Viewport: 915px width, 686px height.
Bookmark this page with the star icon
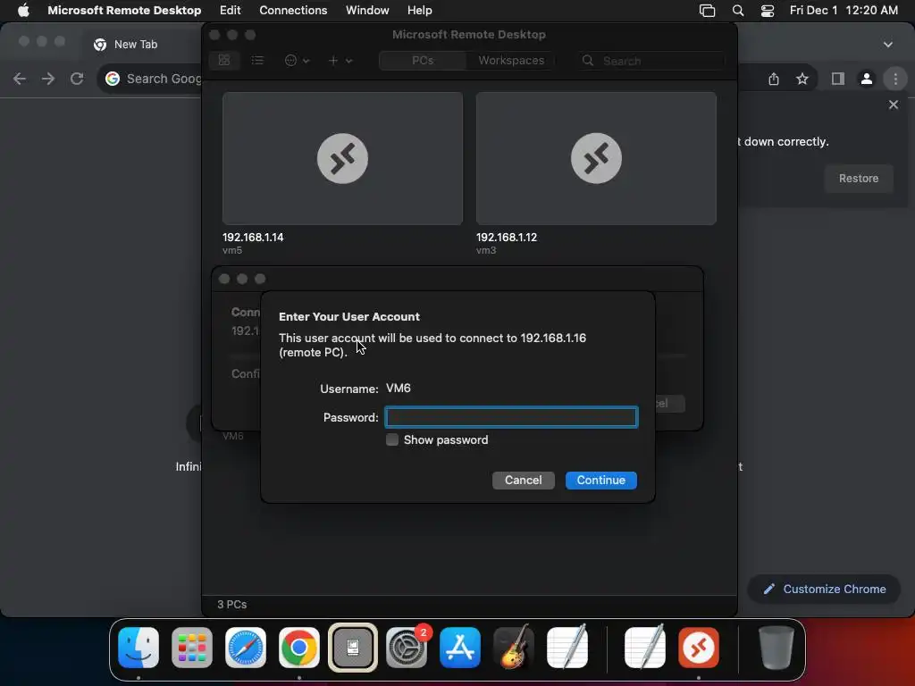[802, 79]
